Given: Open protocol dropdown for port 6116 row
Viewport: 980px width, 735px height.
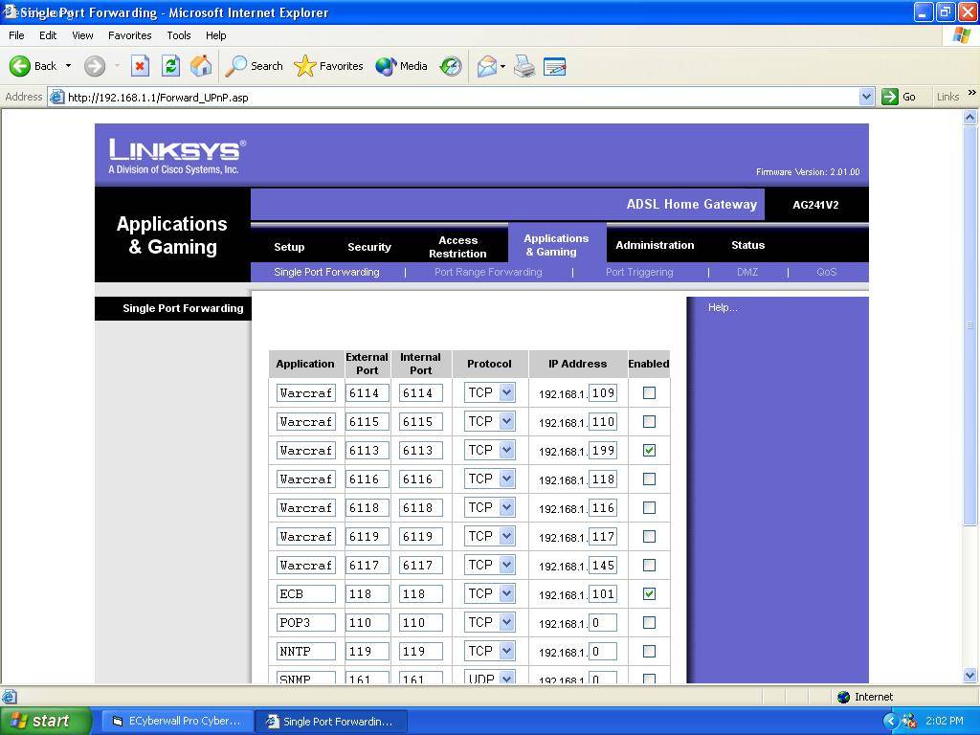Looking at the screenshot, I should pyautogui.click(x=490, y=479).
